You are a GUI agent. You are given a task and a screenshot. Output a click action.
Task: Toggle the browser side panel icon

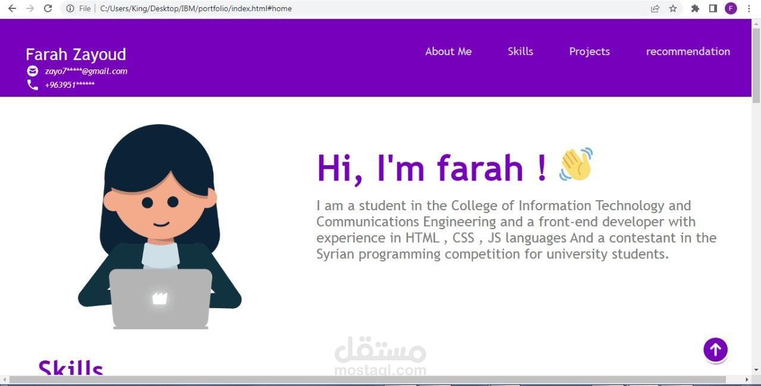coord(713,8)
